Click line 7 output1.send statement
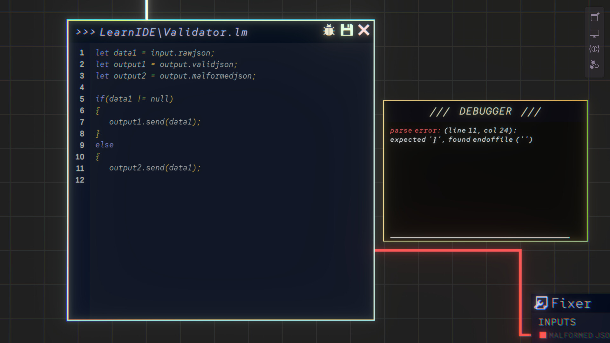Image resolution: width=610 pixels, height=343 pixels. click(155, 122)
